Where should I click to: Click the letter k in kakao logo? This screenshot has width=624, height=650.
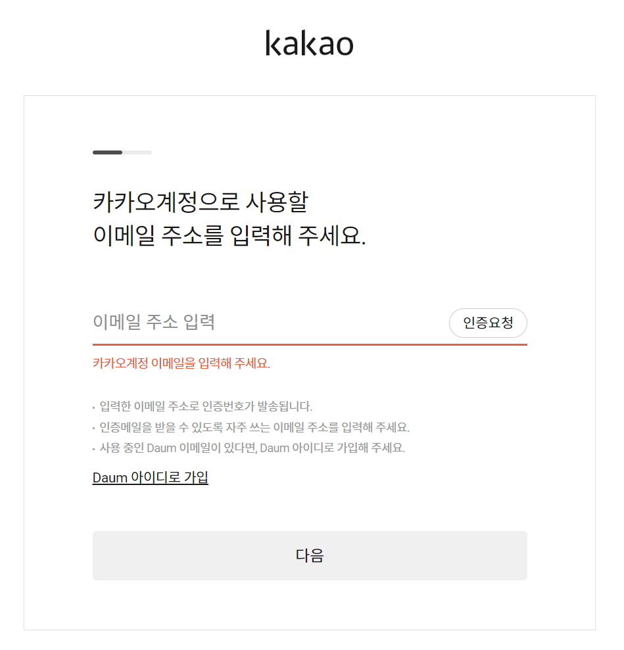tap(274, 43)
